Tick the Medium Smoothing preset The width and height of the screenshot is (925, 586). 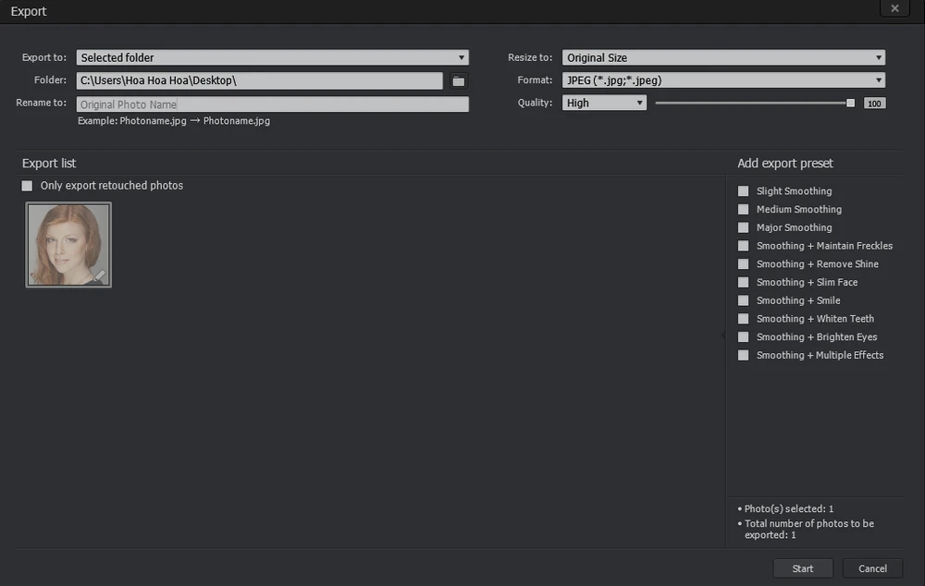click(744, 210)
